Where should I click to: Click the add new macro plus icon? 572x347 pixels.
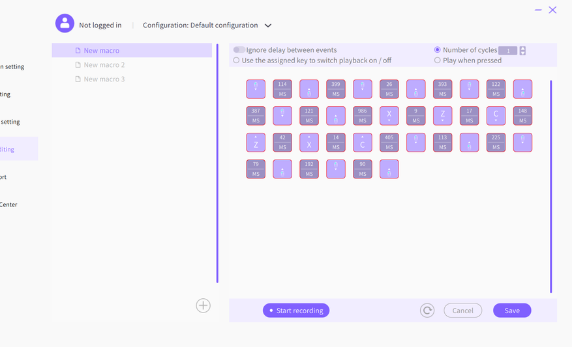(x=203, y=305)
